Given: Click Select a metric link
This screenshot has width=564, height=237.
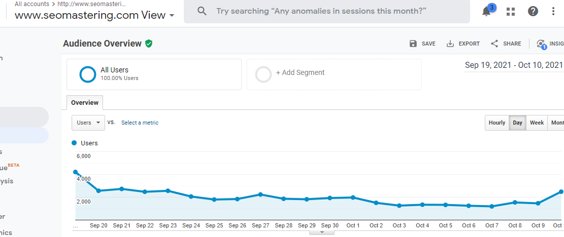Looking at the screenshot, I should tap(140, 123).
